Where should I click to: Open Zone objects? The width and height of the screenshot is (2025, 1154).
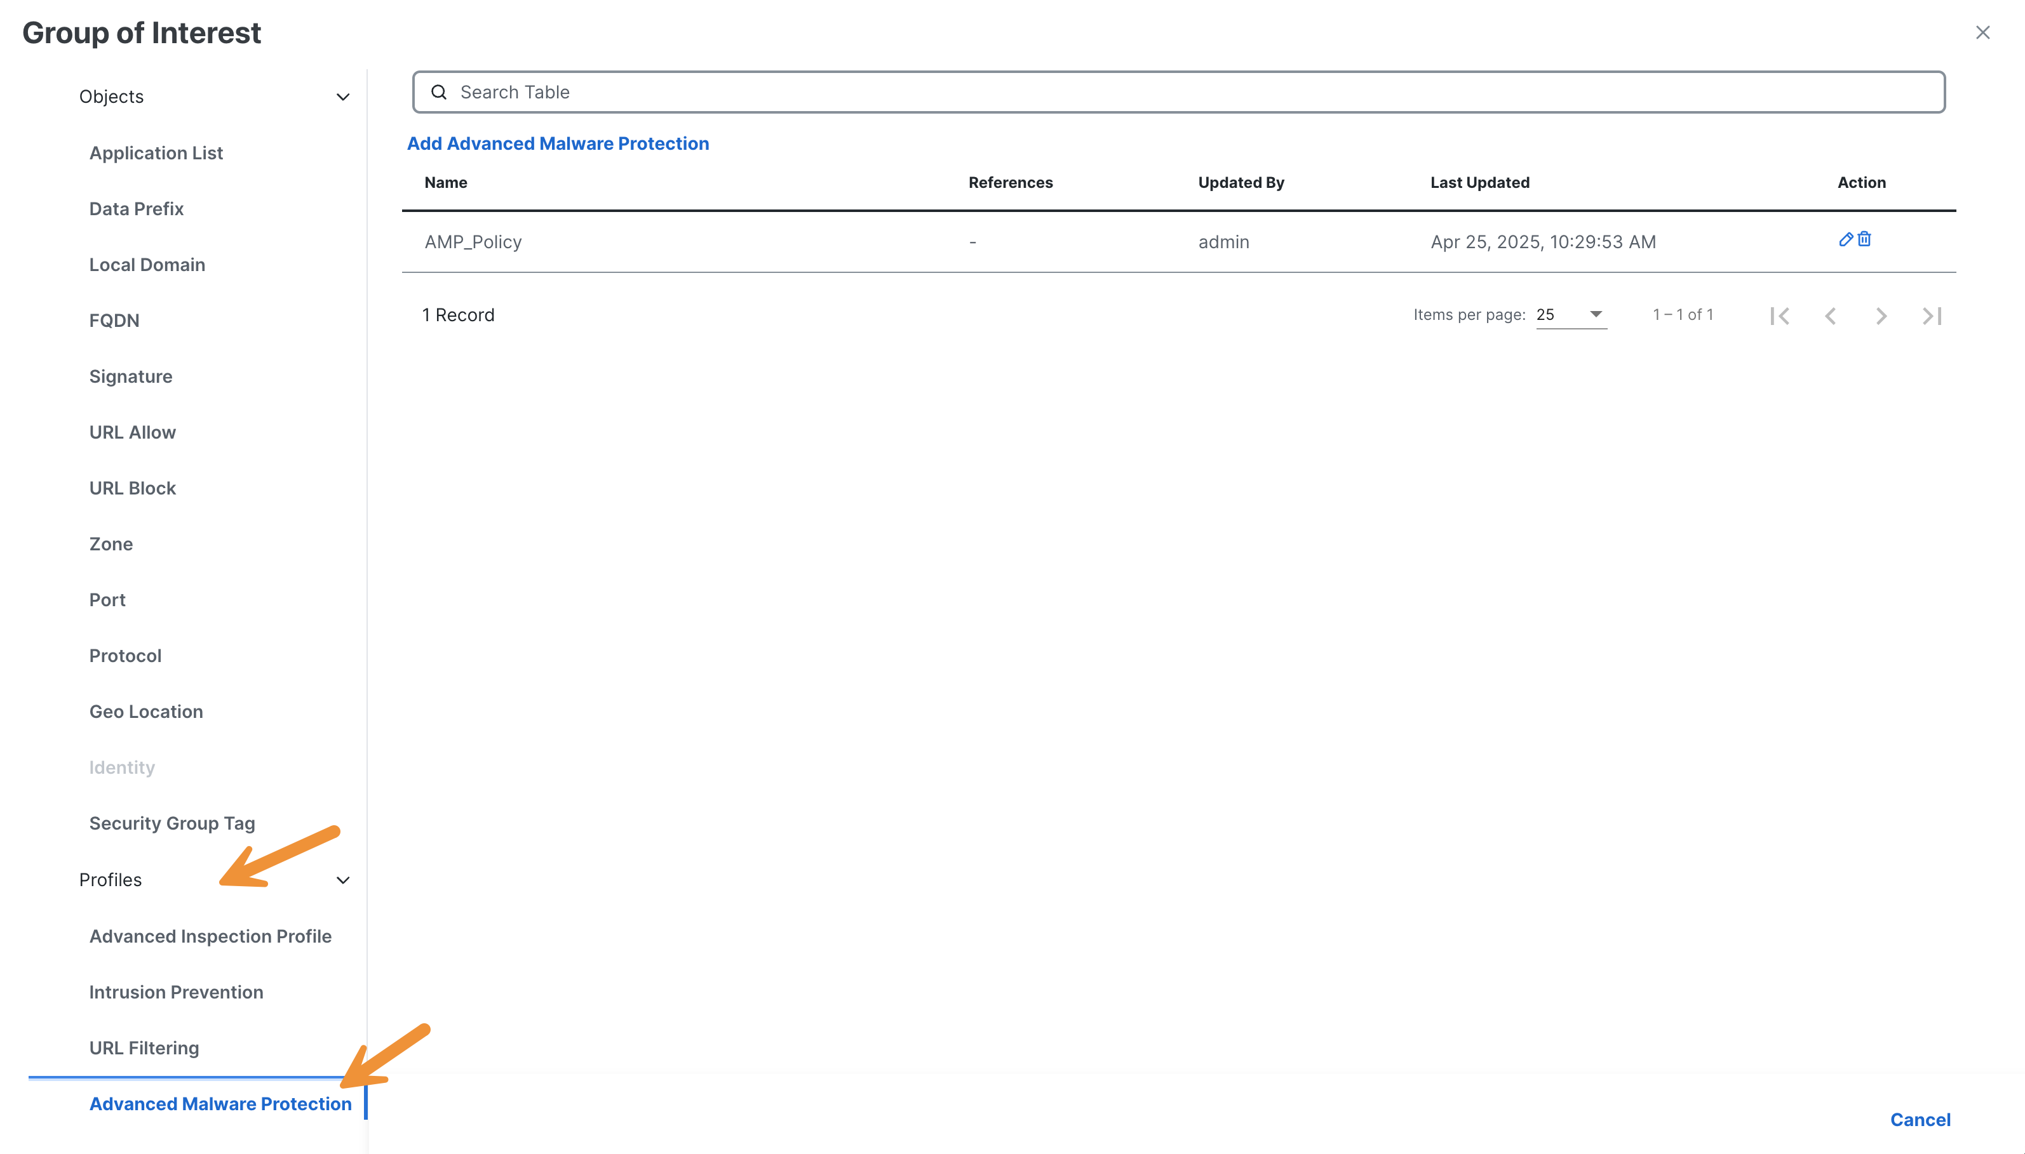pos(111,544)
